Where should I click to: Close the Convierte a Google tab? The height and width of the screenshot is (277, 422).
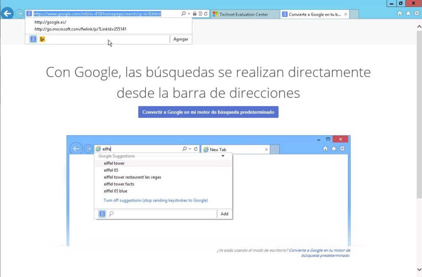point(346,14)
